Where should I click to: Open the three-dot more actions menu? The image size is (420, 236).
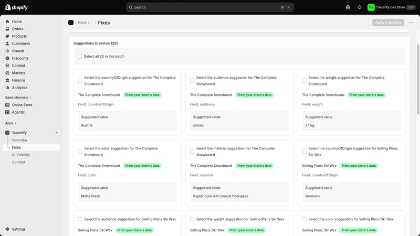411,23
